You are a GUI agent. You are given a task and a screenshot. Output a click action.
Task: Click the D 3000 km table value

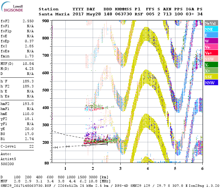(x=93, y=177)
